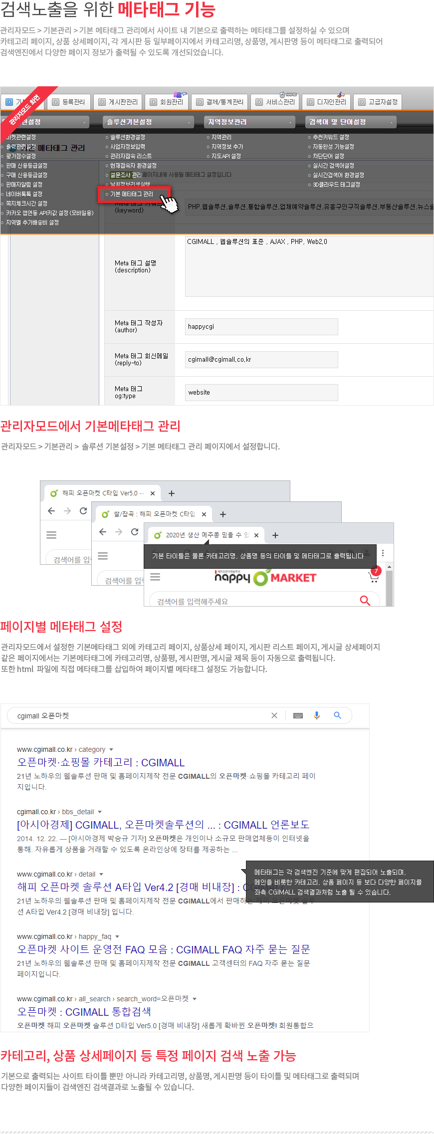Viewport: 434px width, 1134px height.
Task: Open 오픈마켓 : CGIMALL 통합검색 result
Action: pyautogui.click(x=84, y=1012)
